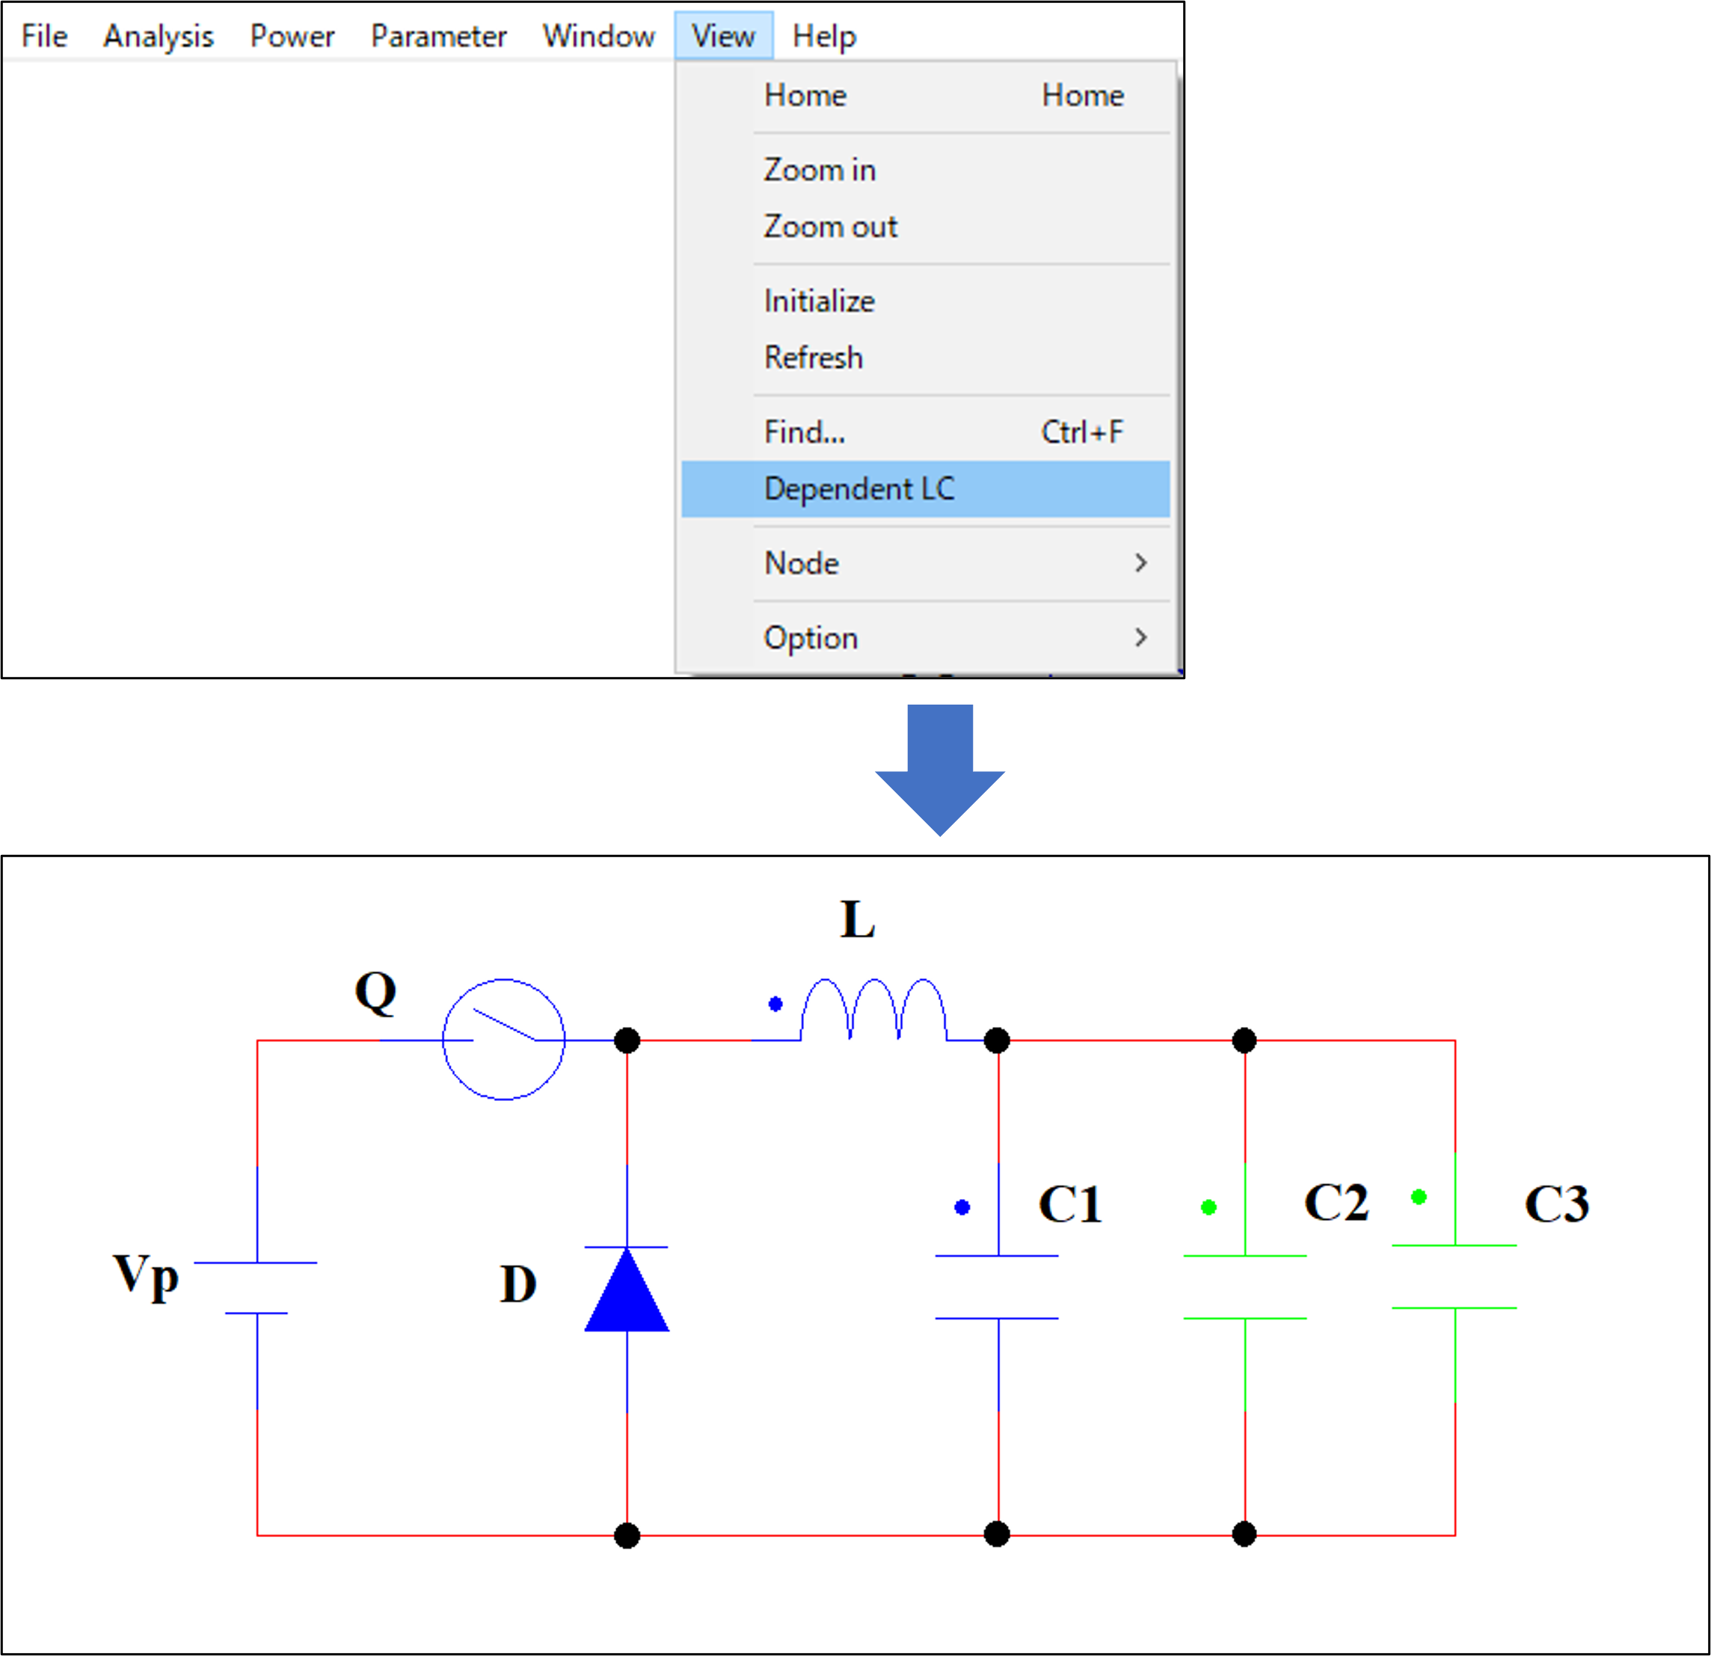Screen dimensions: 1711x1656
Task: Click the bottom node below capacitor C1
Action: (997, 1534)
